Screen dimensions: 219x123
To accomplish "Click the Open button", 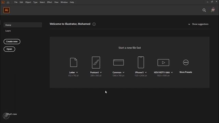I will coord(9,49).
